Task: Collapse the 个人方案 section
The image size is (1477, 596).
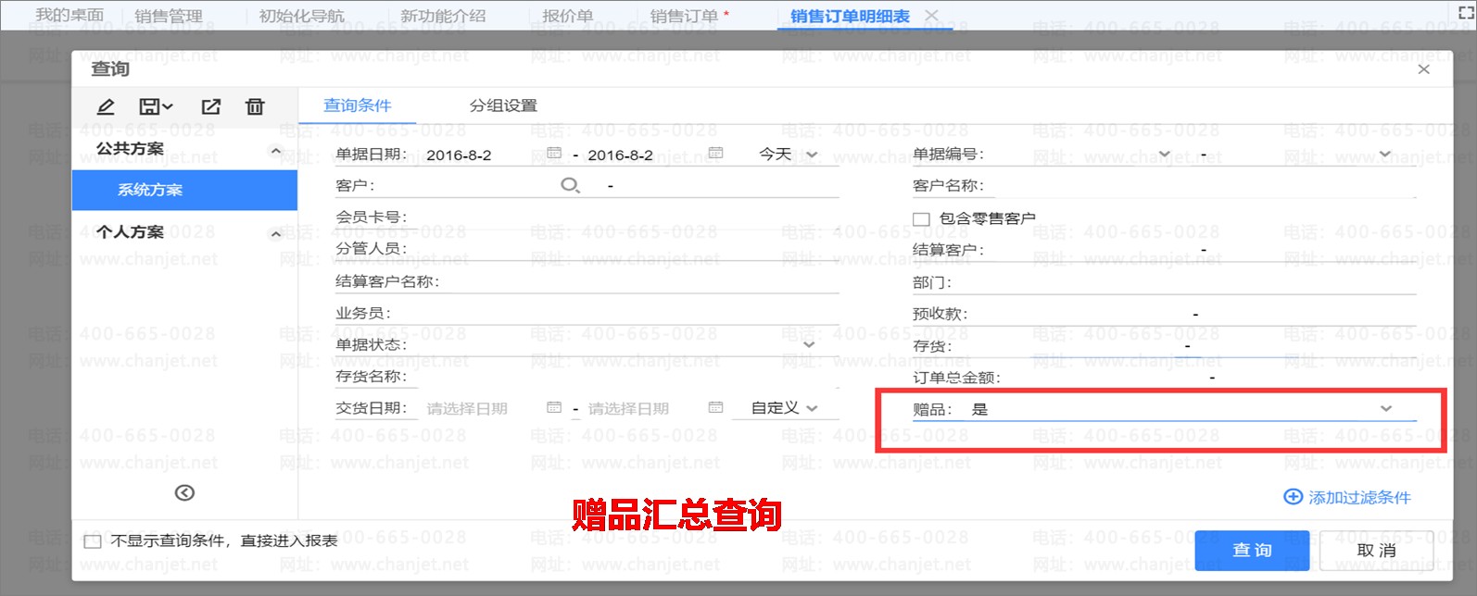Action: pos(275,234)
